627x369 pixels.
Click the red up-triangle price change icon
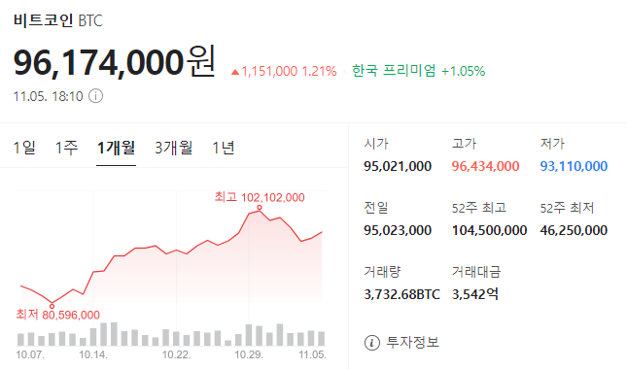(x=235, y=72)
